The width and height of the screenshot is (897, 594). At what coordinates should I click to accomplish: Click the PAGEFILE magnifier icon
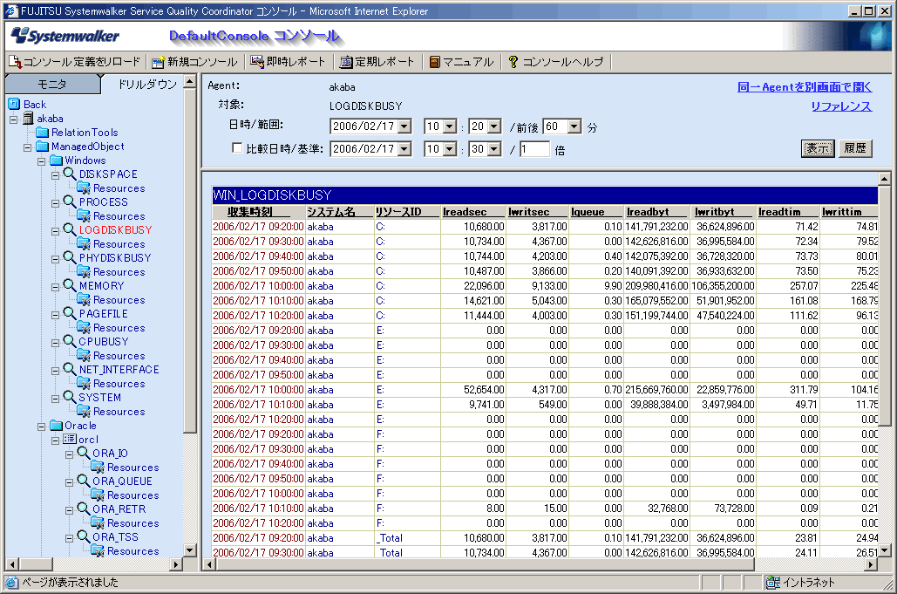coord(70,313)
